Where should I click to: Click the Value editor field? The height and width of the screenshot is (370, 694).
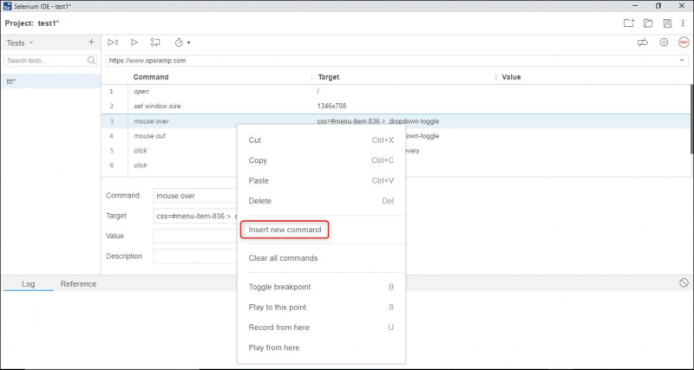click(195, 236)
